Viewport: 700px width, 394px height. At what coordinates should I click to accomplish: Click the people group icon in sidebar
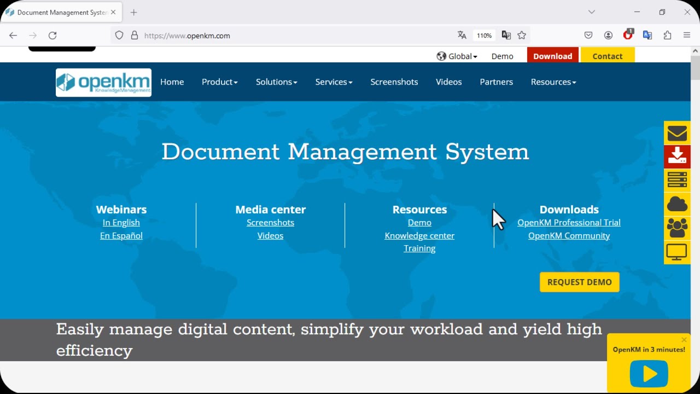[677, 228]
